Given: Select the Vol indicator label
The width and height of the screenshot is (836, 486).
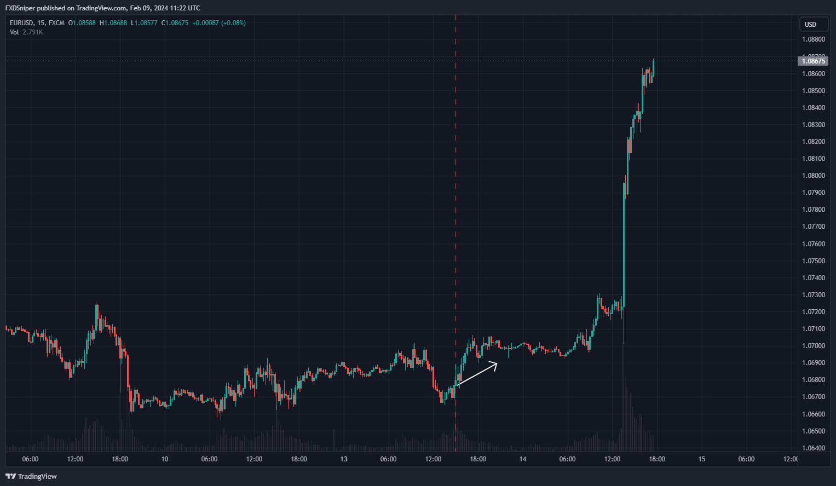Looking at the screenshot, I should point(14,32).
